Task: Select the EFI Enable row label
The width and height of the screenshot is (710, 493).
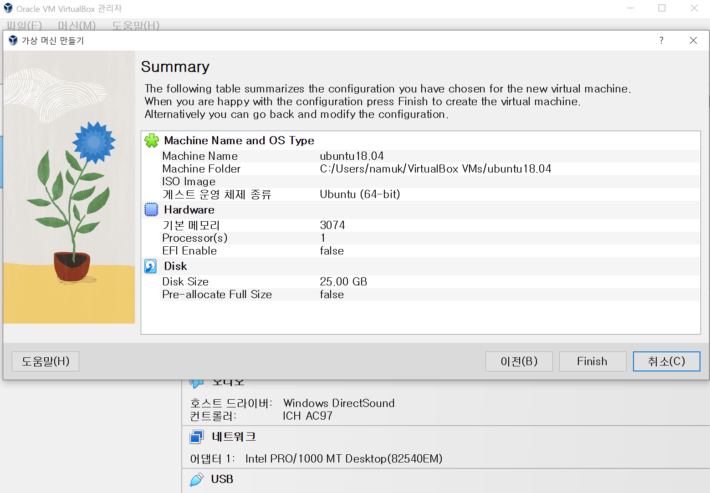Action: point(189,251)
